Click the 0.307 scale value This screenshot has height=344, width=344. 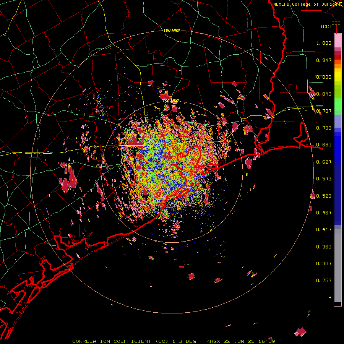coord(324,264)
